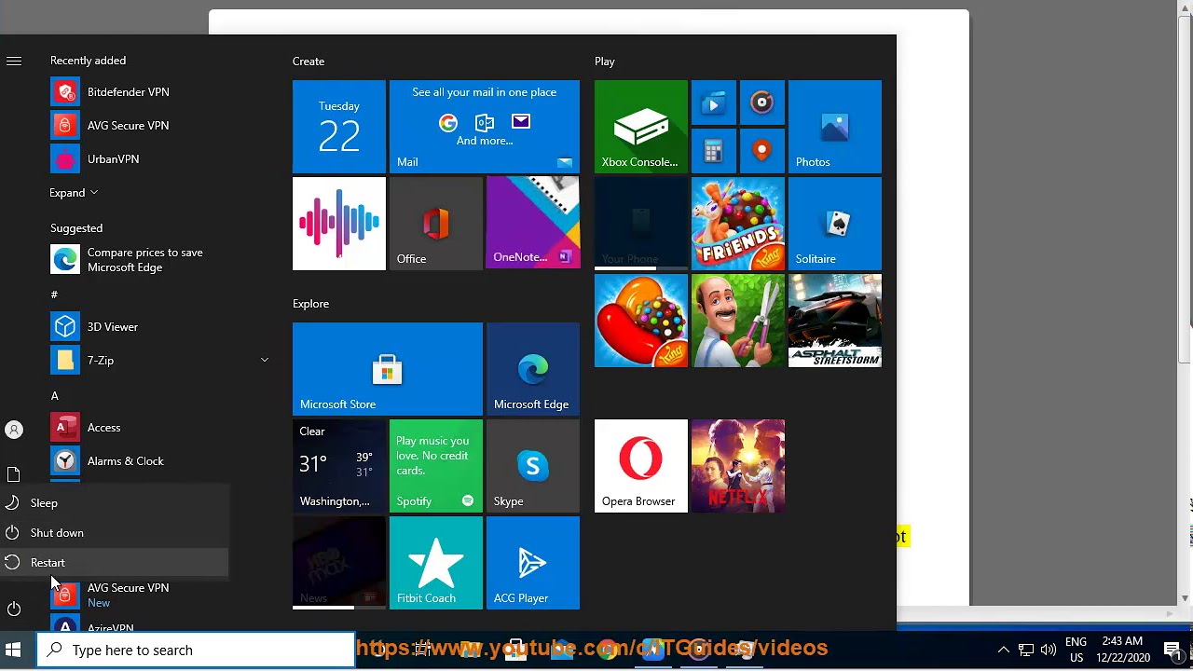Open Groove Music small tile
The width and height of the screenshot is (1193, 671).
[x=762, y=103]
